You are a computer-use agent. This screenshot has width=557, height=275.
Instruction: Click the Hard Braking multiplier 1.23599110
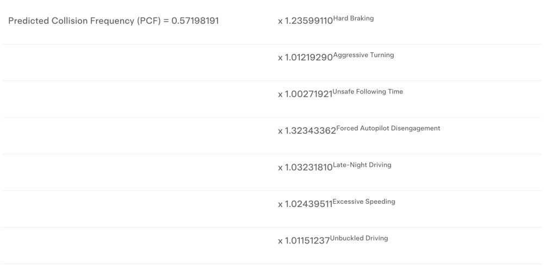coord(308,21)
